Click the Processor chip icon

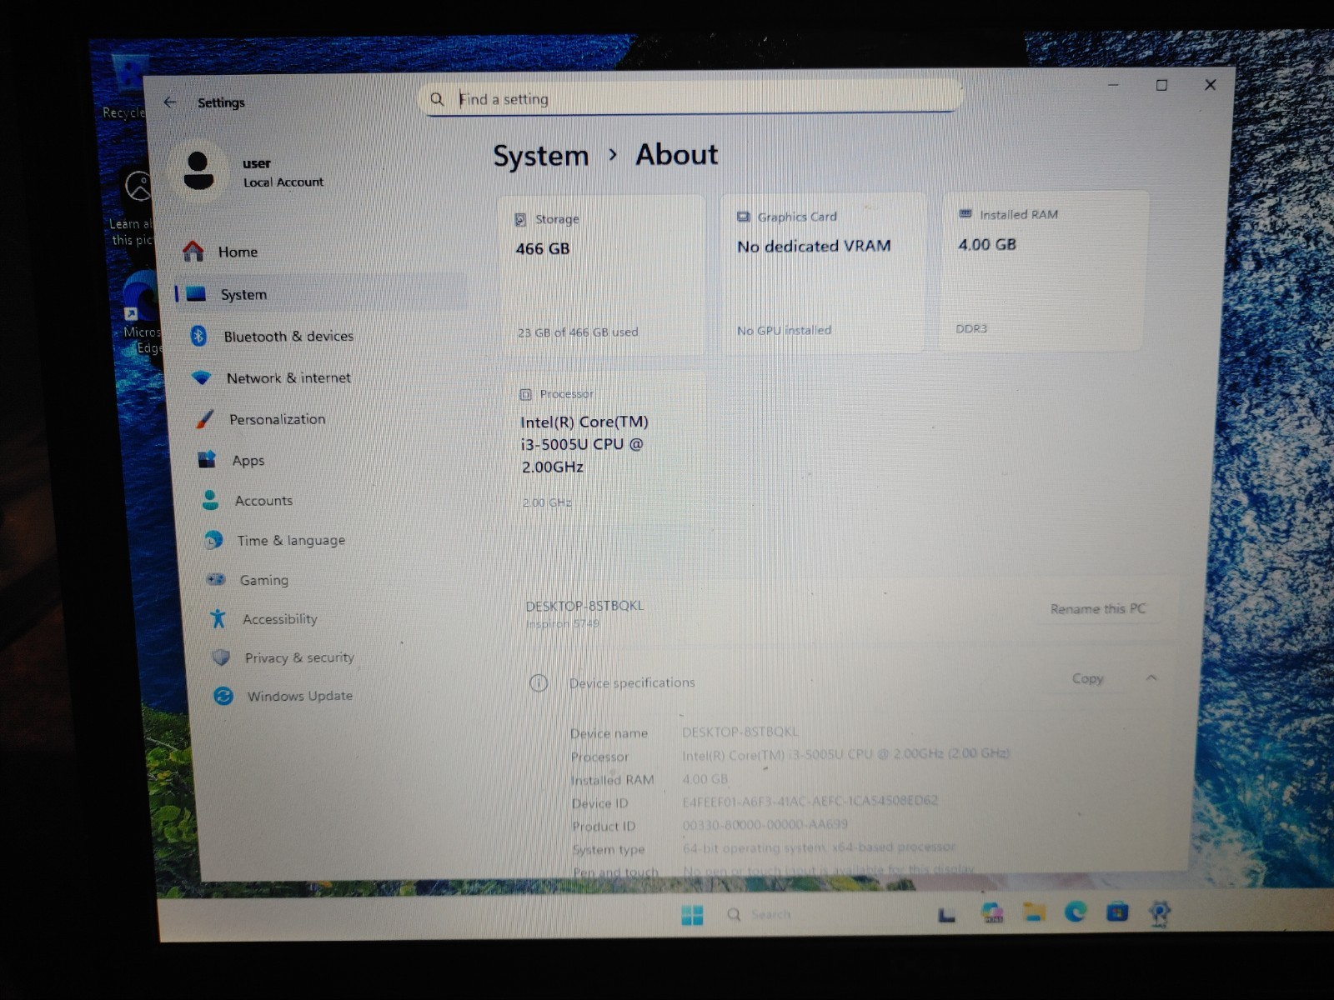(525, 394)
